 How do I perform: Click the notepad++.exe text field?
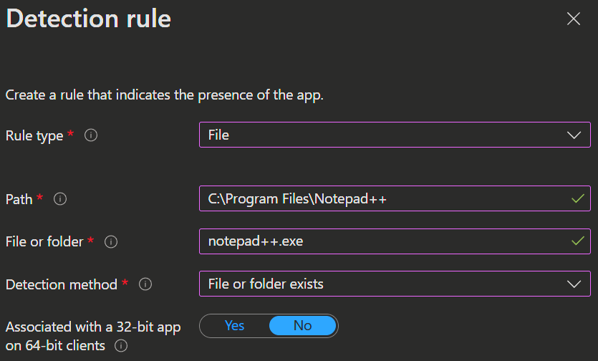click(395, 241)
